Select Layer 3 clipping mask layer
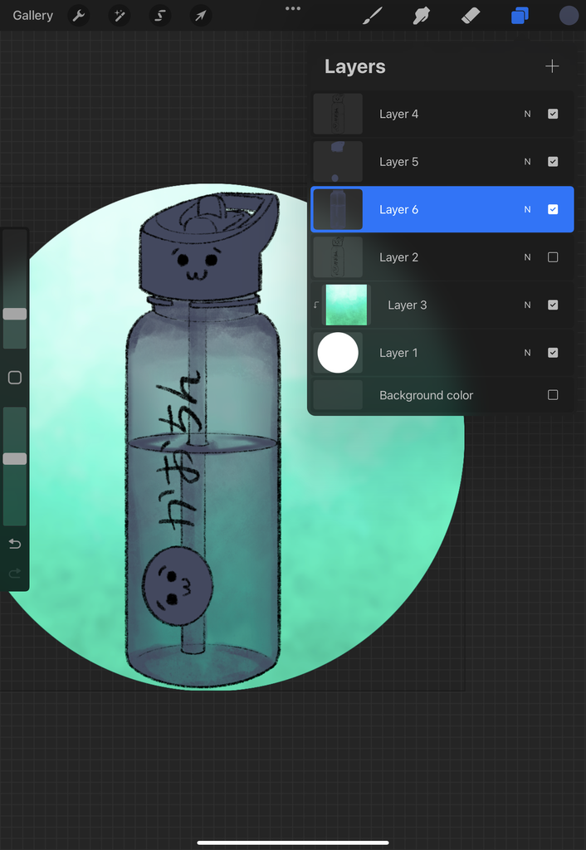The height and width of the screenshot is (850, 586). [407, 305]
